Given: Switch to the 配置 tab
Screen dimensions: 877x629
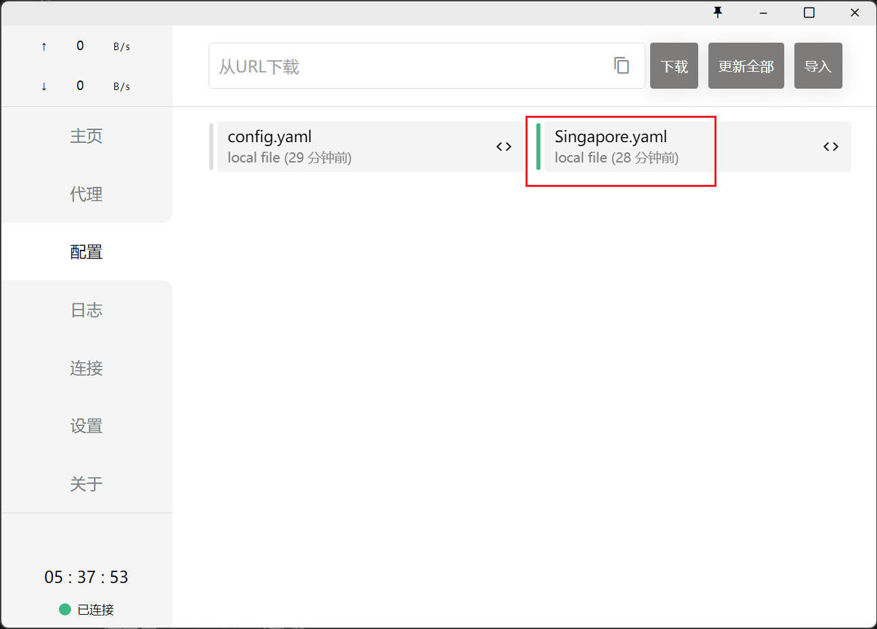Looking at the screenshot, I should tap(87, 252).
